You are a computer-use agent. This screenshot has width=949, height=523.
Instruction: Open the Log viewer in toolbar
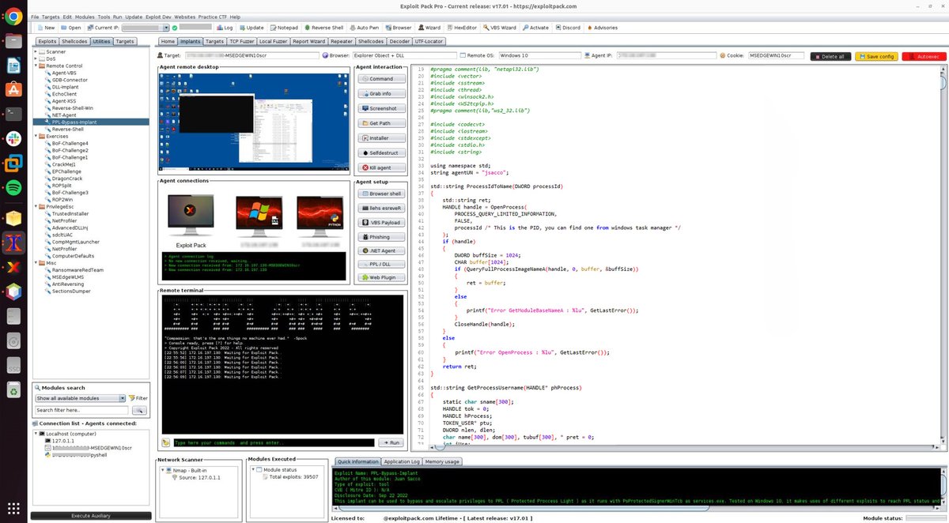[x=224, y=27]
